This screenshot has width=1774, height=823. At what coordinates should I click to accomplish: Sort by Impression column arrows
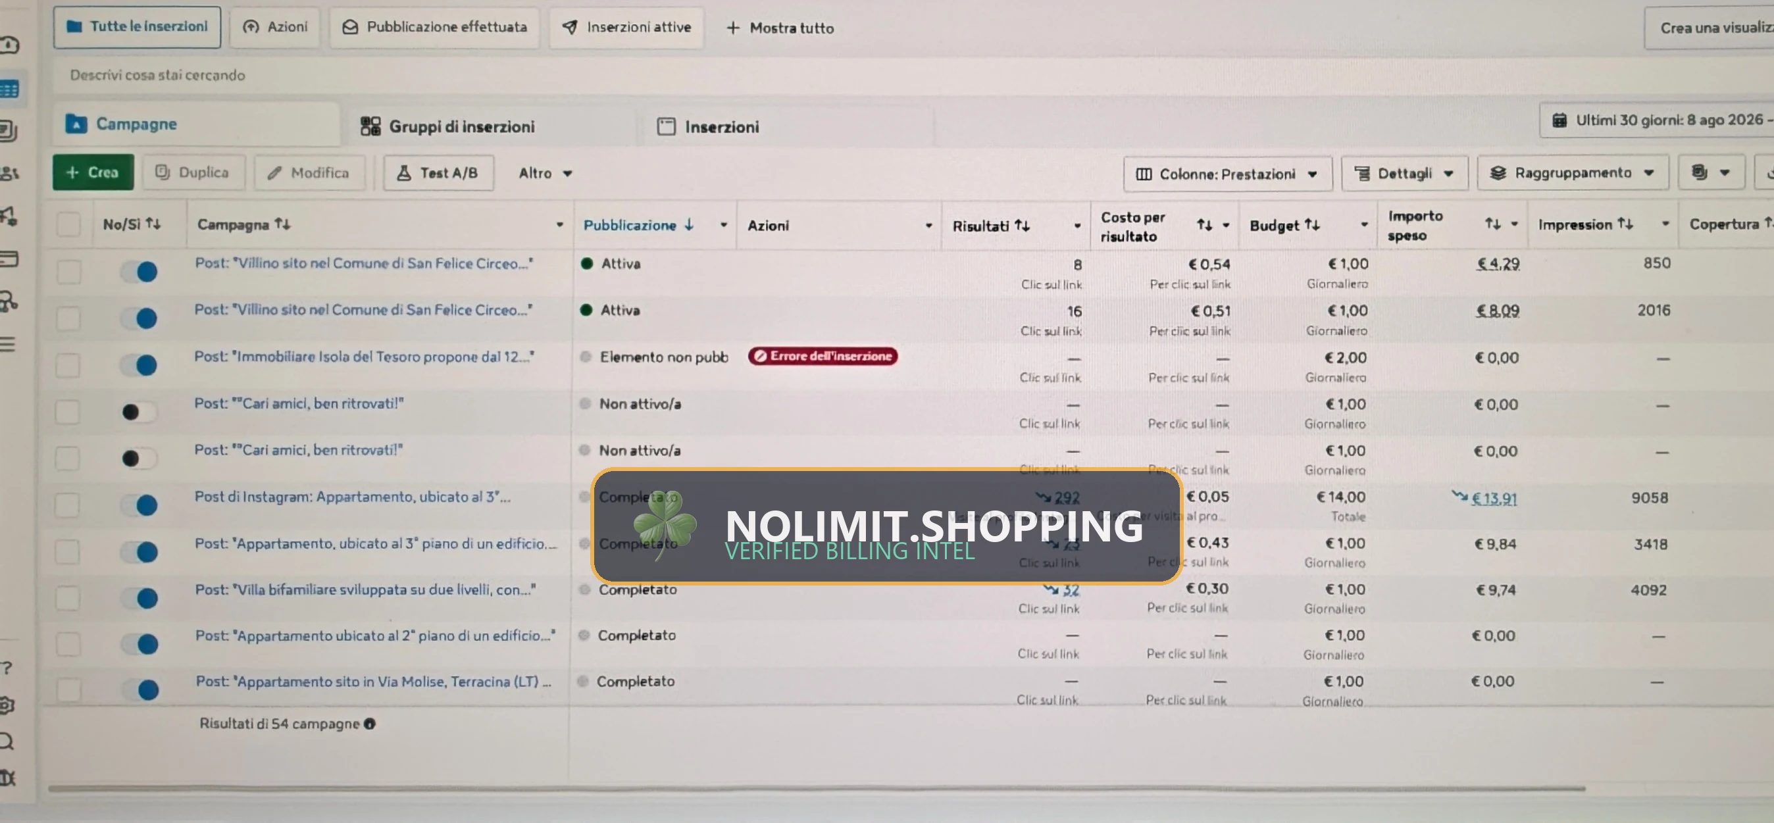coord(1626,224)
